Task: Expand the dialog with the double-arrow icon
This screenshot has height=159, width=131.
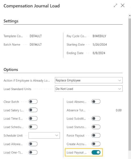Action: (116, 6)
